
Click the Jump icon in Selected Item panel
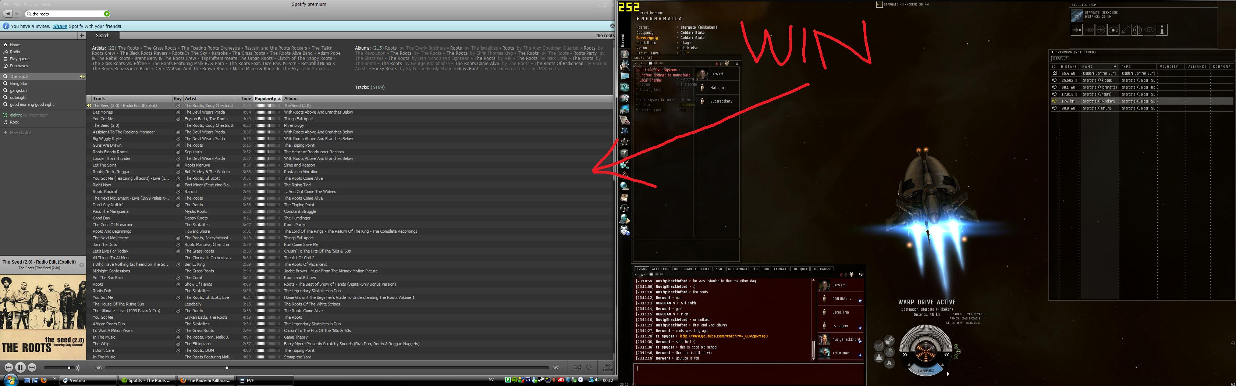point(1101,30)
